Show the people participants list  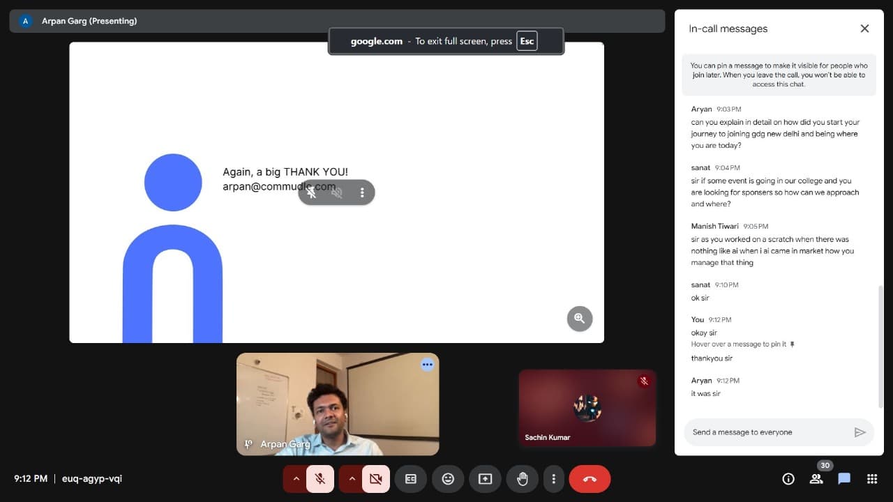(816, 479)
